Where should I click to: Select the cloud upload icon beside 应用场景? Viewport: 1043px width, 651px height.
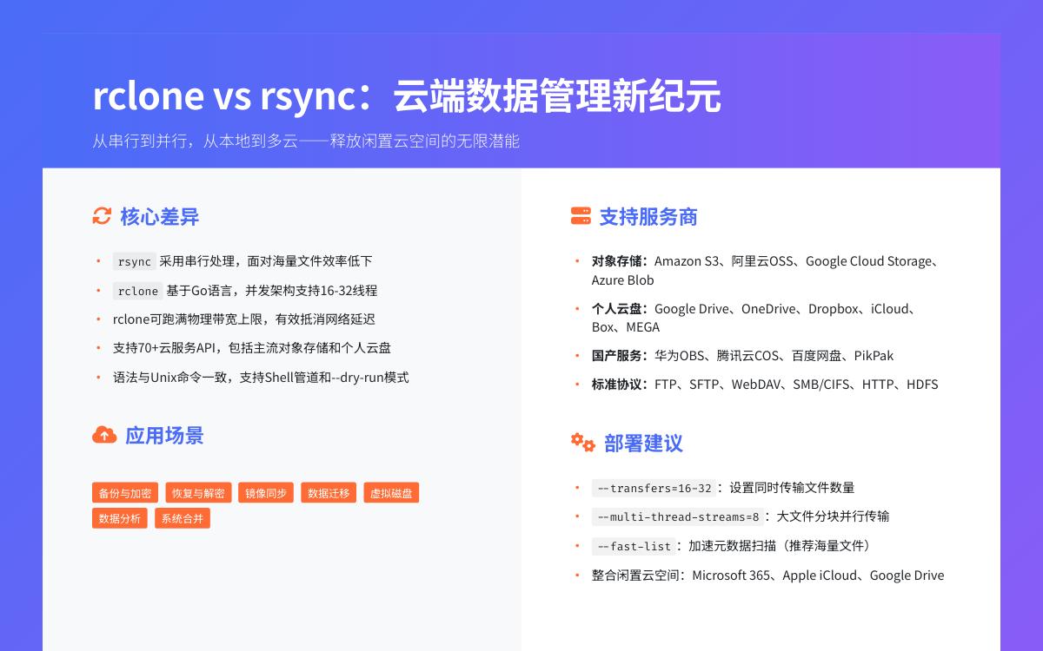104,436
